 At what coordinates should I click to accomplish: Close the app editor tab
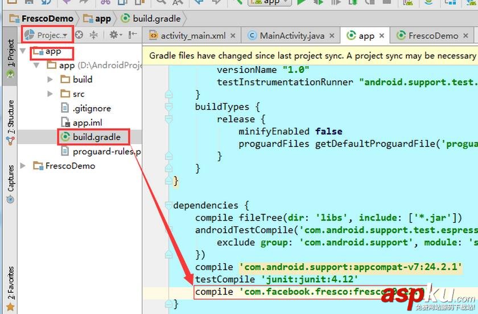382,35
